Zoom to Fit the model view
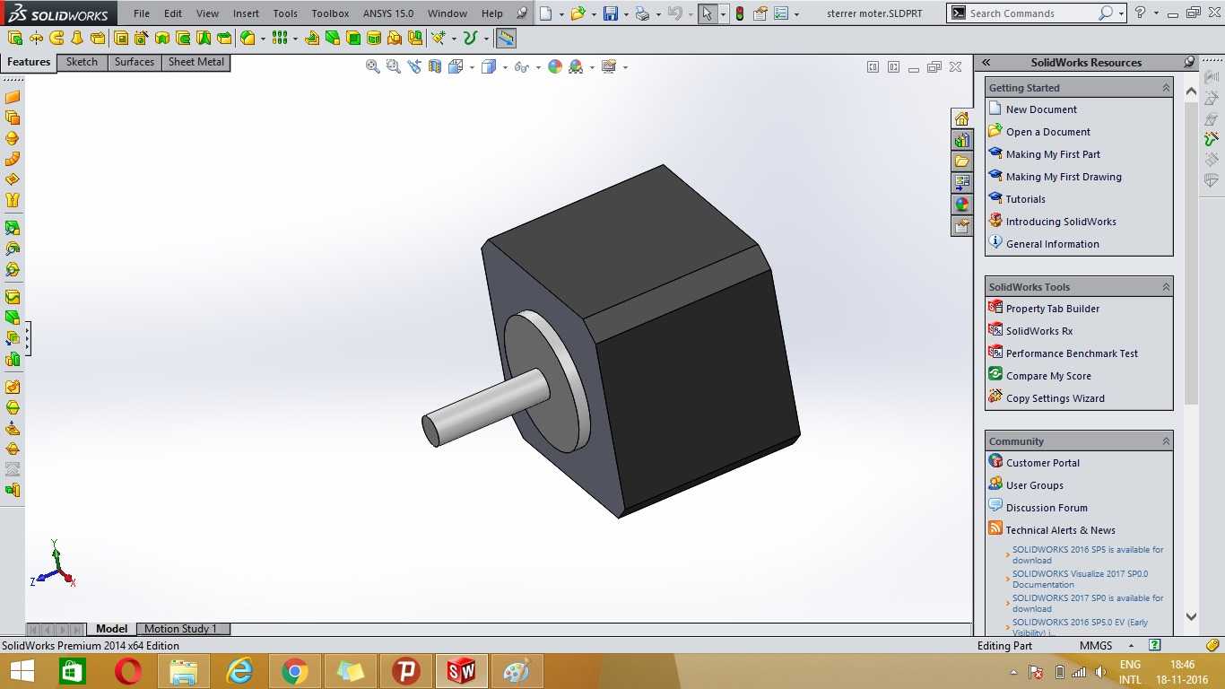Viewport: 1225px width, 689px height. tap(373, 66)
